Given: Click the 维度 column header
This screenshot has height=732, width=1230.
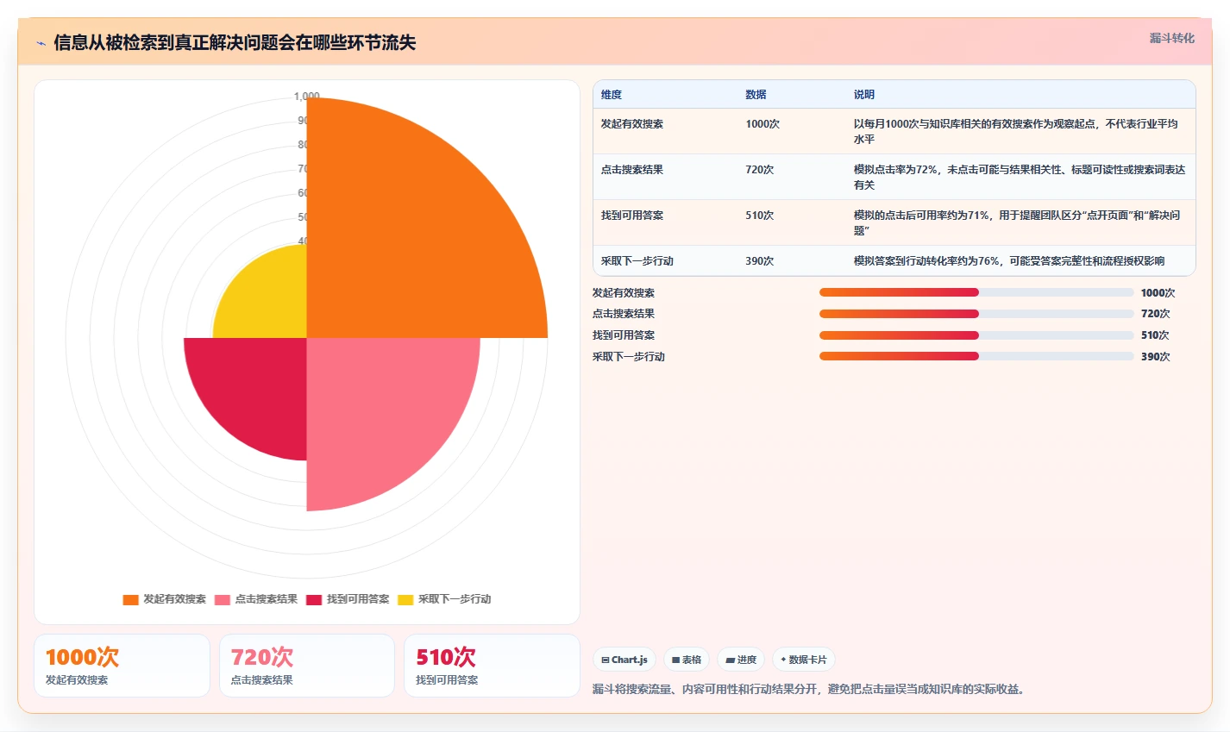Looking at the screenshot, I should click(612, 95).
